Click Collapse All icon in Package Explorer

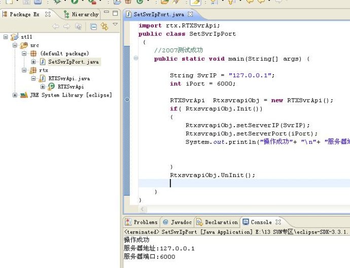[93, 26]
